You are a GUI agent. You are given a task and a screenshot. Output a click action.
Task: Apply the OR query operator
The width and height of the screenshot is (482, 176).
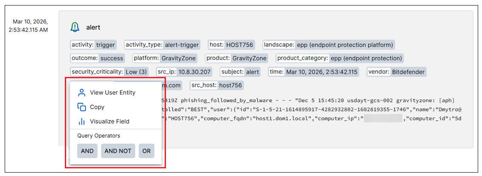[x=146, y=151]
